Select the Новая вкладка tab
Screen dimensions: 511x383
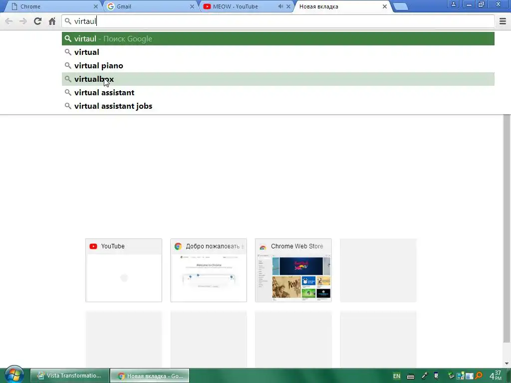342,6
